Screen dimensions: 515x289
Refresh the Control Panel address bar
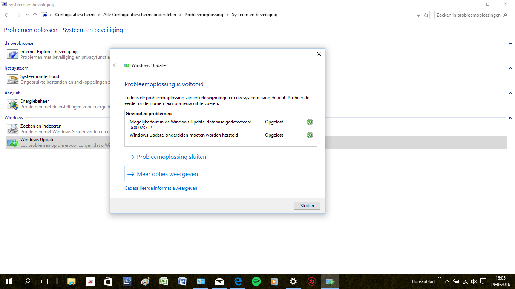[426, 15]
